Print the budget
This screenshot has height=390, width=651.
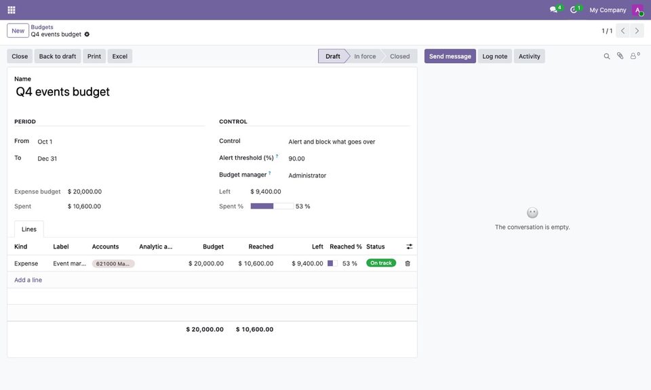pyautogui.click(x=94, y=56)
